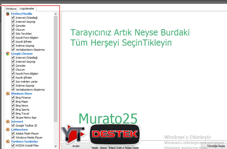The width and height of the screenshot is (227, 149).
Task: Select the Çokluortam category header
Action: tap(19, 130)
